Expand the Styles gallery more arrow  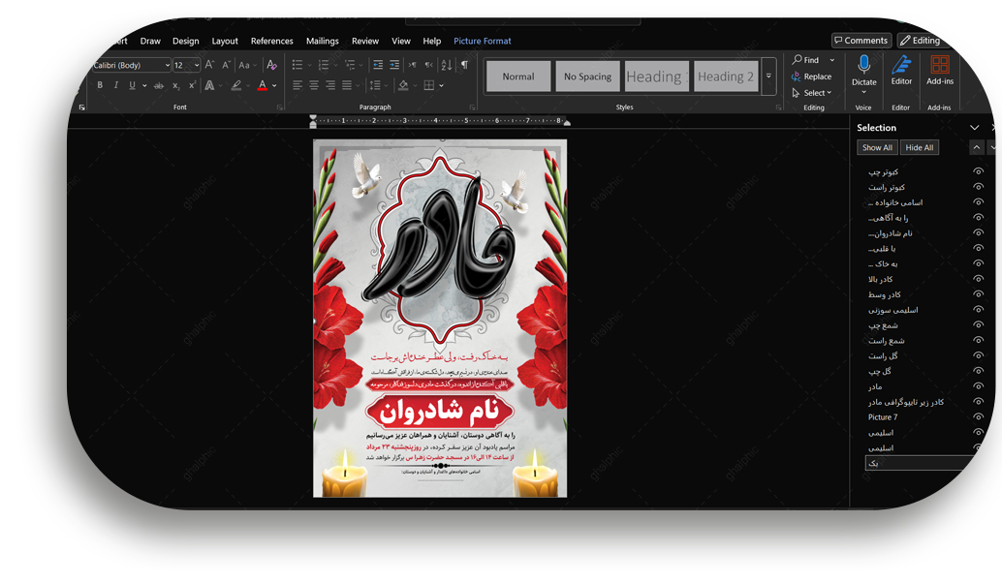coord(768,77)
